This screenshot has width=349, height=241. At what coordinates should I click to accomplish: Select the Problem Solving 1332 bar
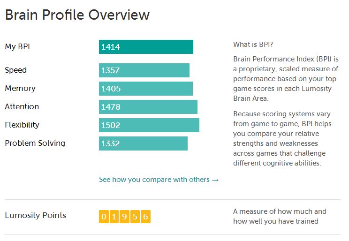[x=143, y=143]
